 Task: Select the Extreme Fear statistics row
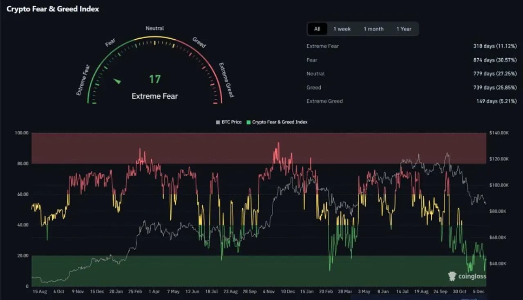pyautogui.click(x=411, y=46)
